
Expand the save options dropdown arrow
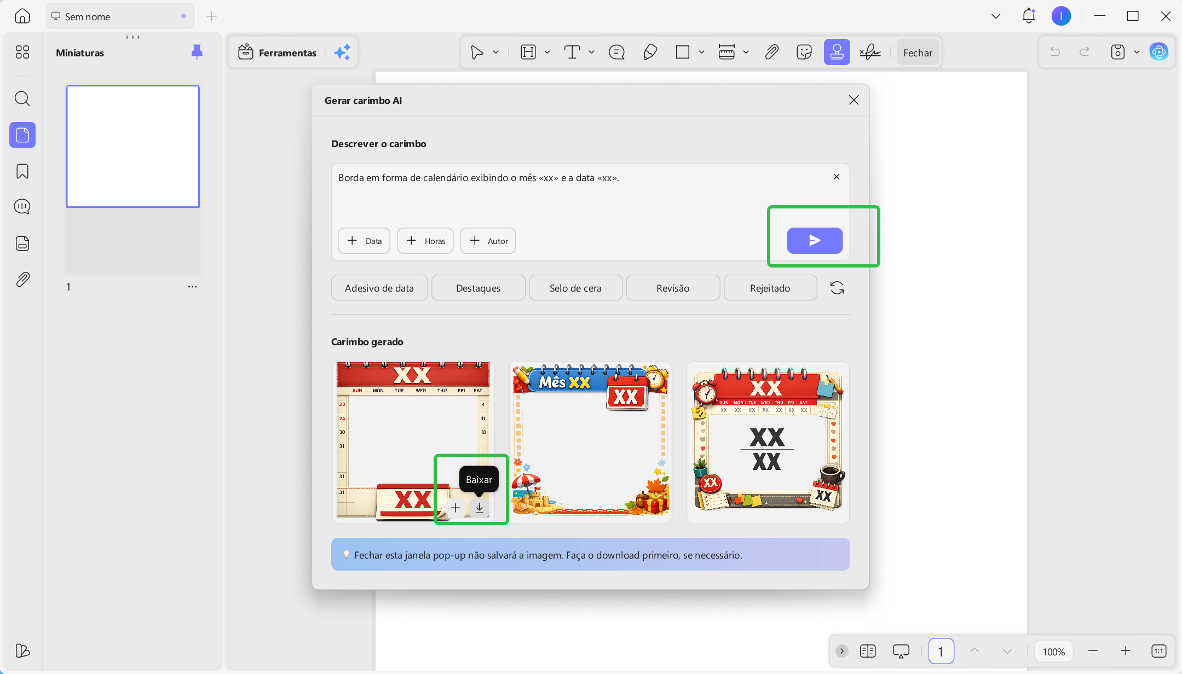pyautogui.click(x=1137, y=53)
